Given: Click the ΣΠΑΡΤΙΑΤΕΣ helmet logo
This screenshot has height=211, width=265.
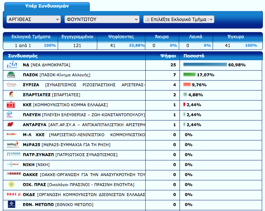Looking at the screenshot, I should tap(12, 95).
